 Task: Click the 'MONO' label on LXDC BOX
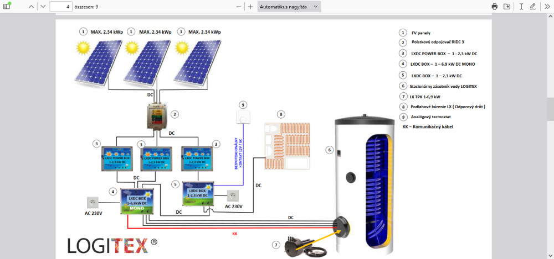137,209
